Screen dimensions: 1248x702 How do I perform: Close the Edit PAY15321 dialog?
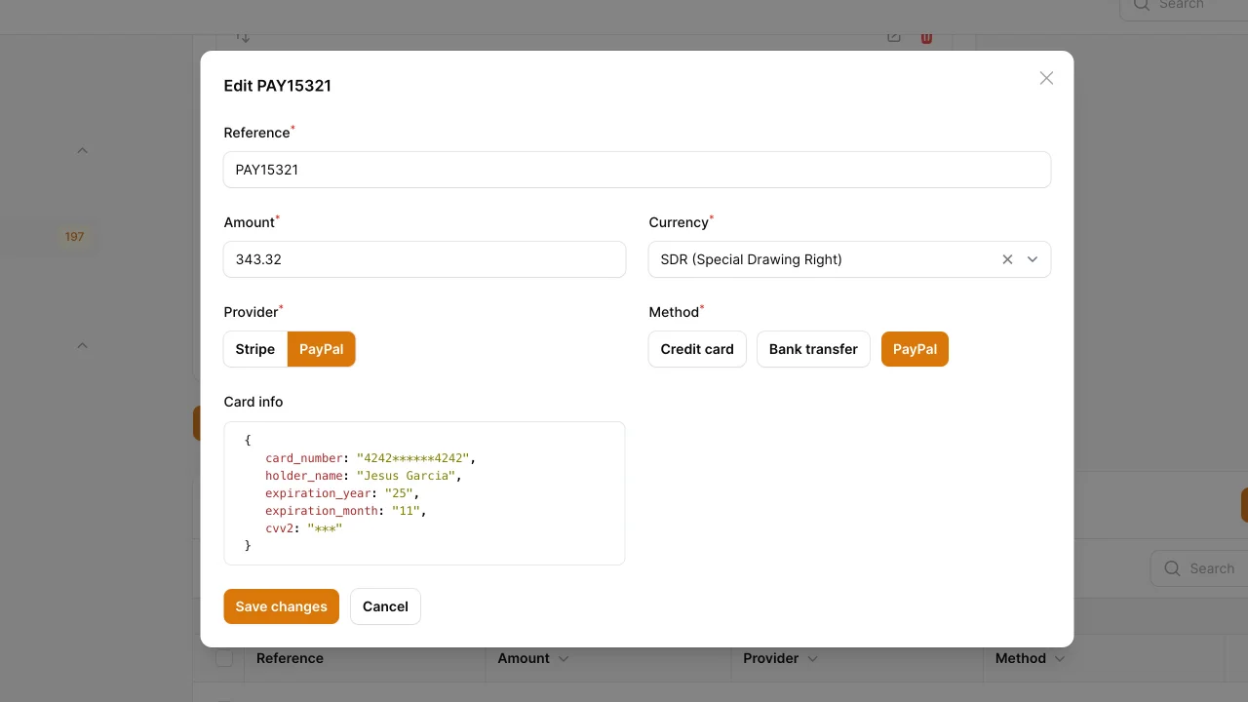click(x=1046, y=78)
